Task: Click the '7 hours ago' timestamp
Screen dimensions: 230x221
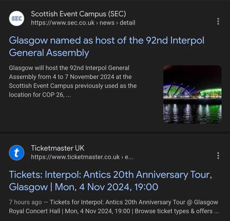Action: (25, 202)
